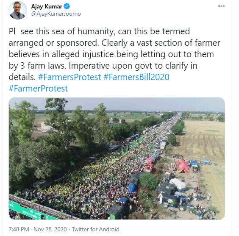Click Ajay Kumar's profile avatar
This screenshot has width=239, height=236.
(x=17, y=10)
